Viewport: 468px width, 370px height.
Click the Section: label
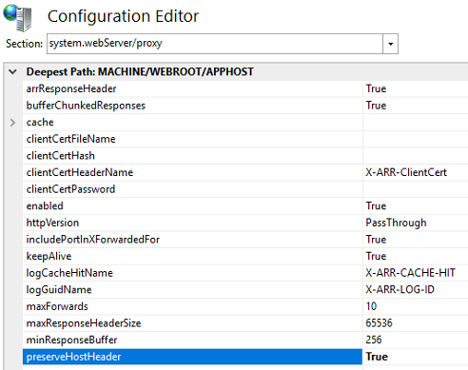pos(24,44)
